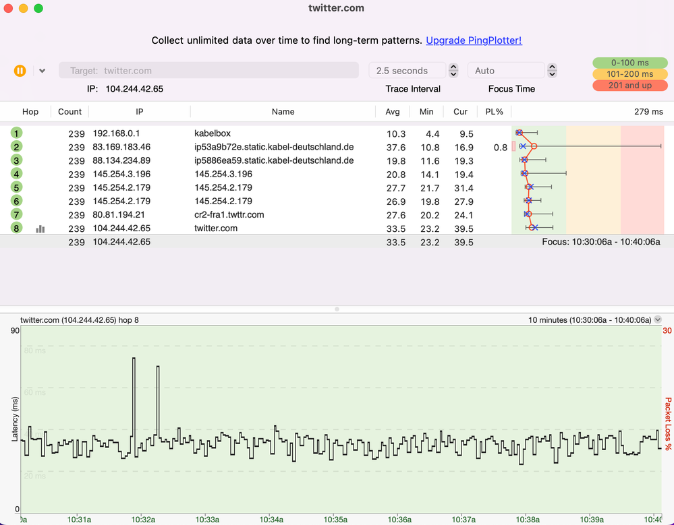The width and height of the screenshot is (674, 525).
Task: Click the hop 2 latency marker in the graph
Action: pyautogui.click(x=534, y=146)
